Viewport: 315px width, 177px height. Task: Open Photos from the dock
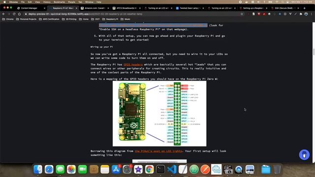pyautogui.click(x=71, y=169)
